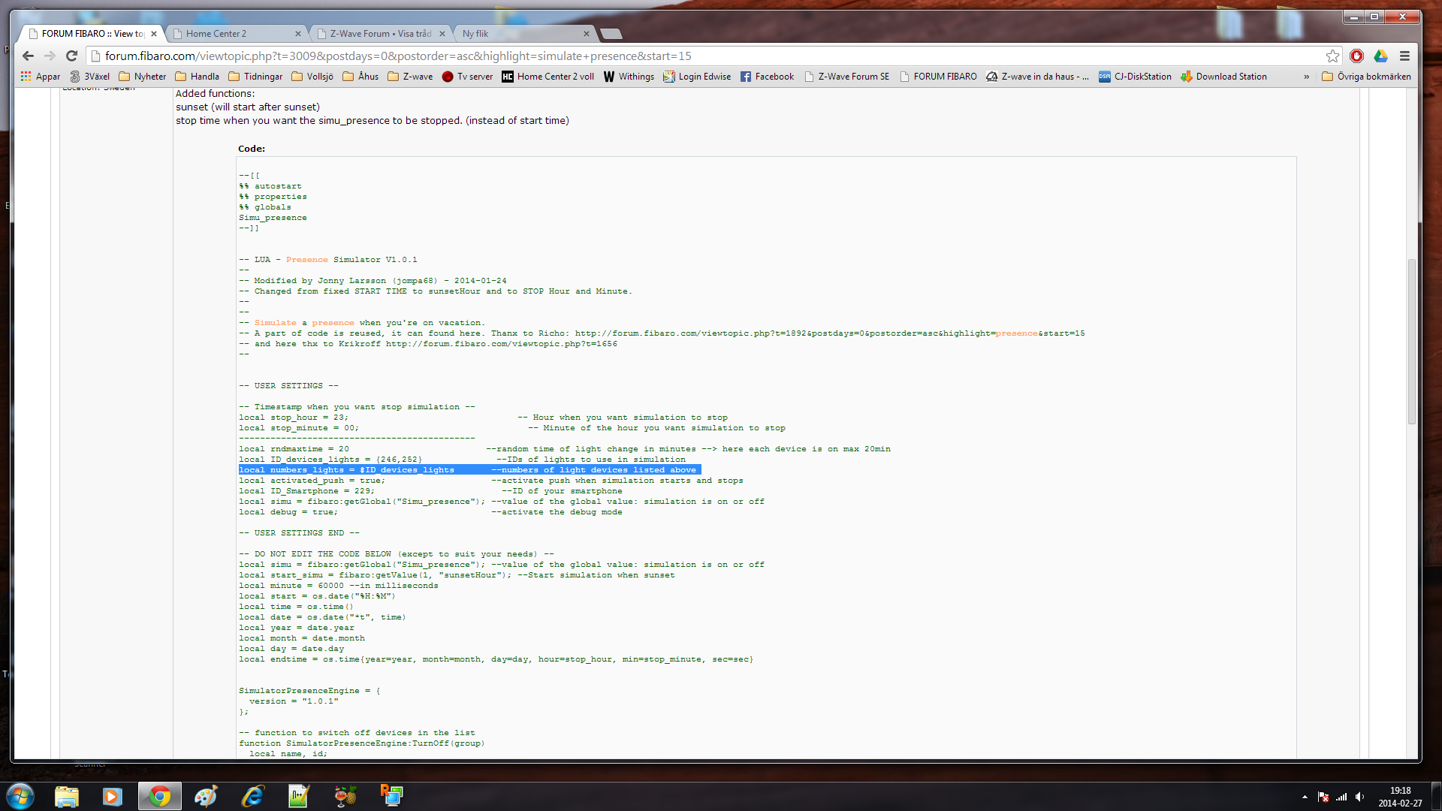Open the Tv server bookmark
Viewport: 1442px width, 811px height.
[467, 77]
